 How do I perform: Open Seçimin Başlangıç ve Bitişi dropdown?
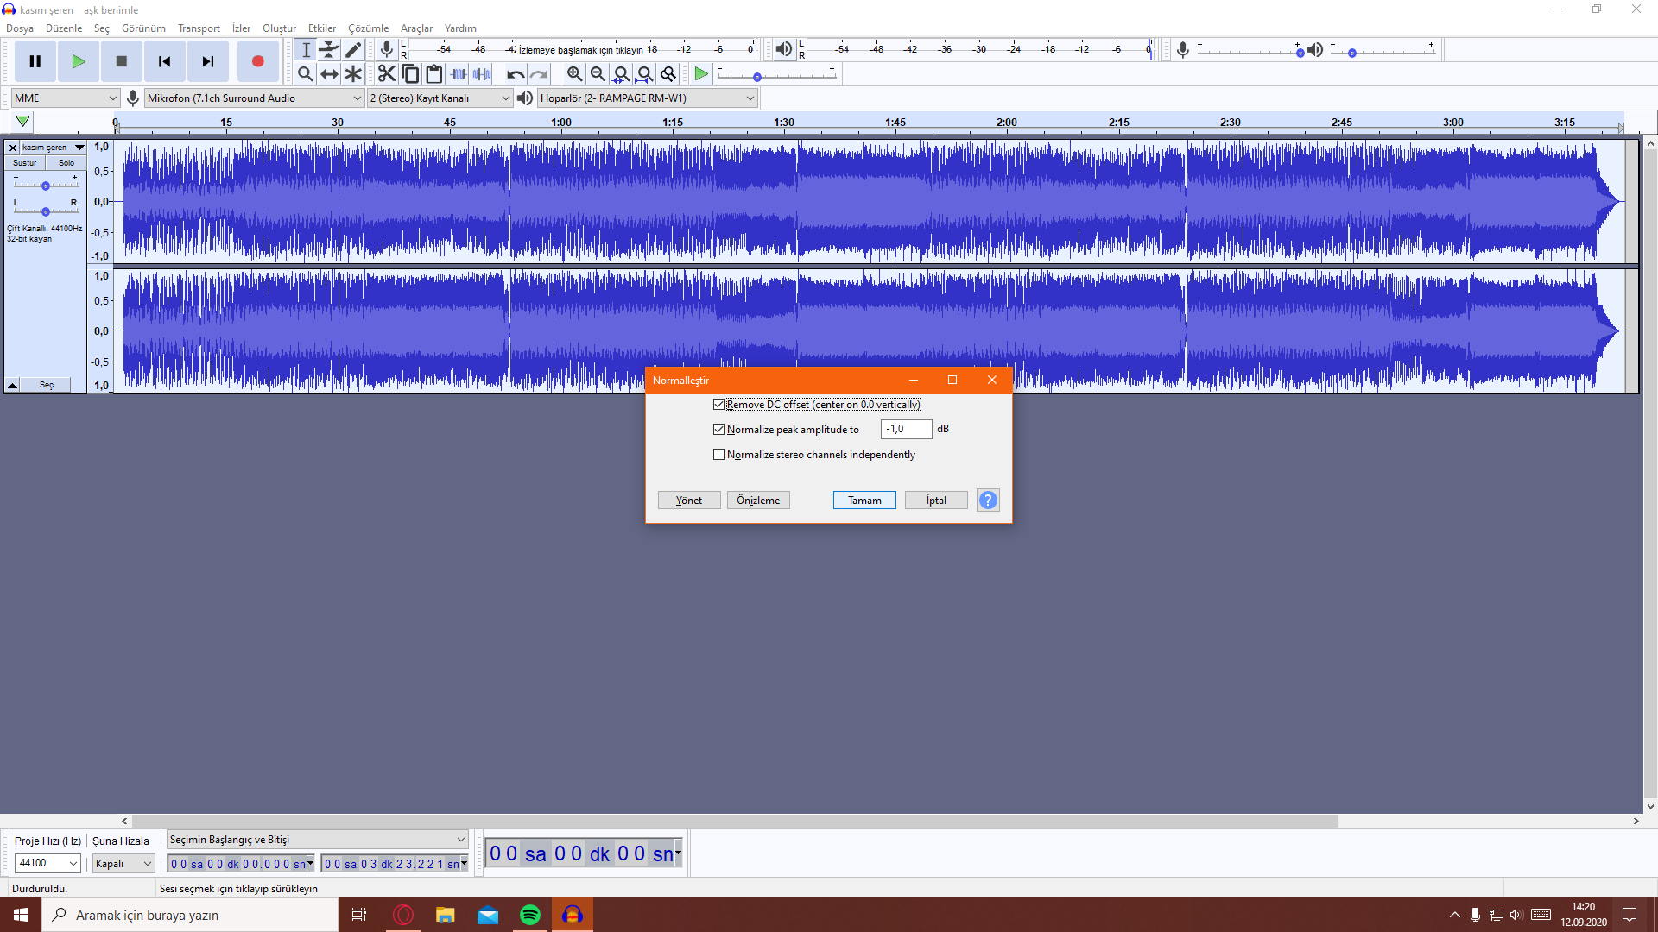tap(317, 840)
